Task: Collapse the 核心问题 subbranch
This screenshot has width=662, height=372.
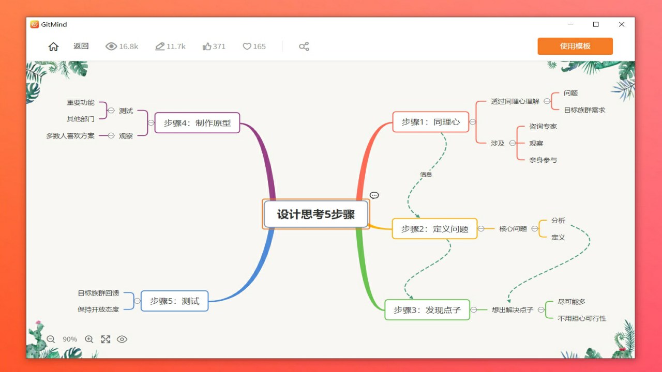Action: [x=535, y=228]
